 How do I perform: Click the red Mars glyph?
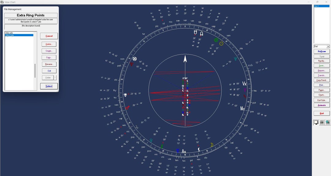[x=127, y=108]
